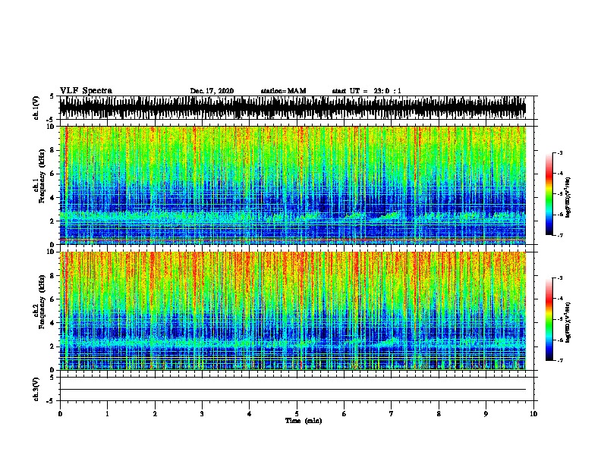Click the flat ch.3 voltage trace line

(292, 390)
